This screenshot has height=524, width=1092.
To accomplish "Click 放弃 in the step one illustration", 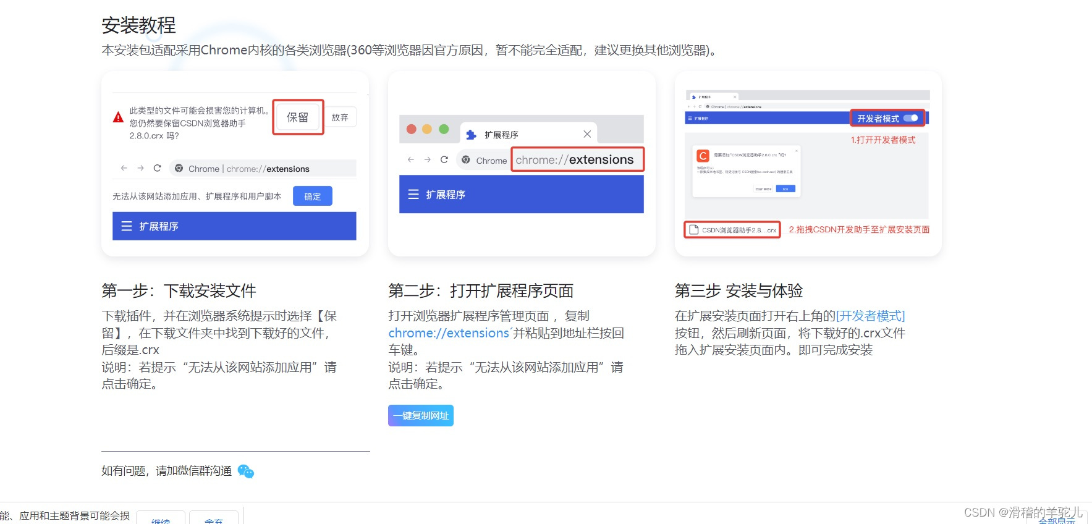I will tap(340, 117).
